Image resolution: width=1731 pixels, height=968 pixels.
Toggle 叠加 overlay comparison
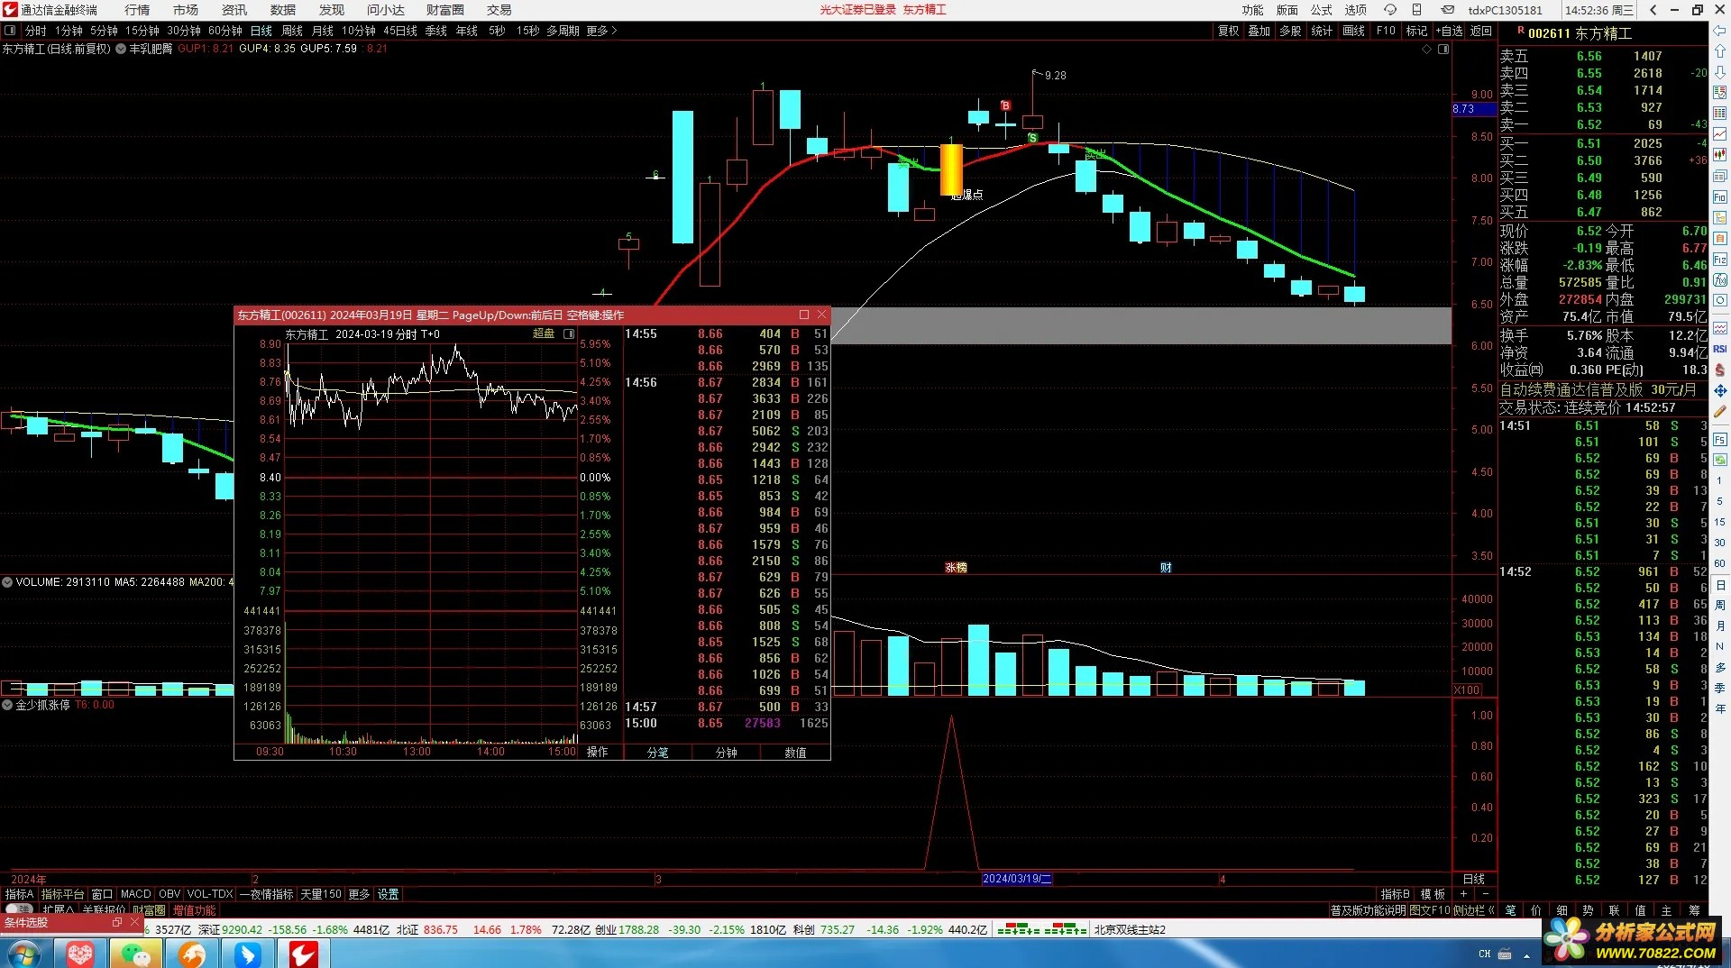pos(1259,31)
